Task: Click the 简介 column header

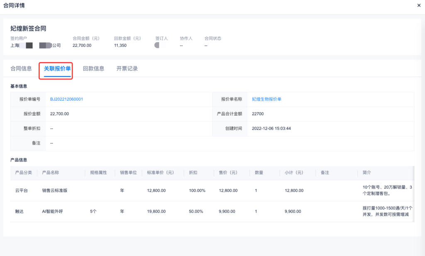Action: point(367,172)
